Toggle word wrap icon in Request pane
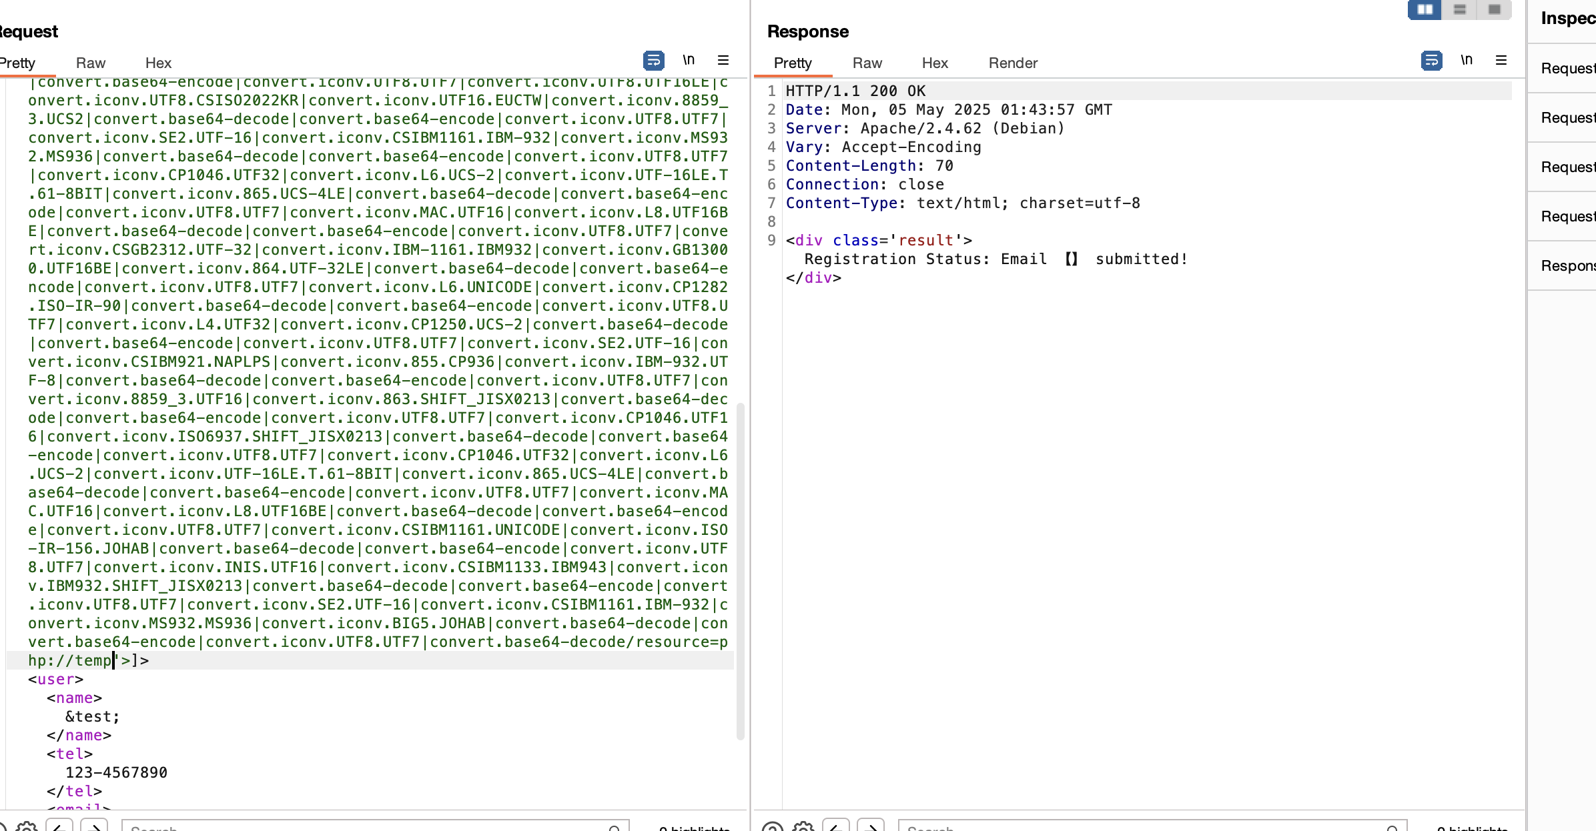This screenshot has height=831, width=1596. pos(653,61)
